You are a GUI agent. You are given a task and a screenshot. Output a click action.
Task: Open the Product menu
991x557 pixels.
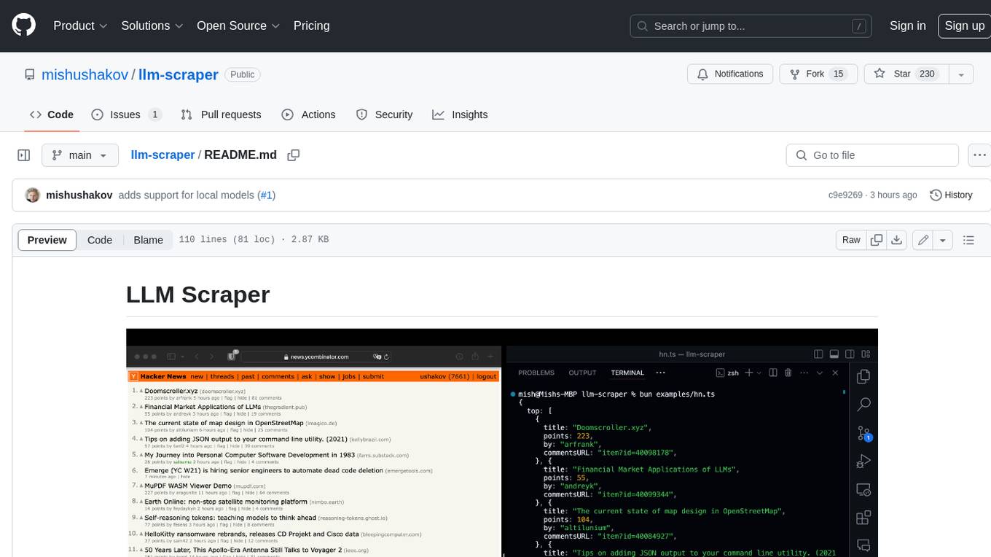pos(81,26)
